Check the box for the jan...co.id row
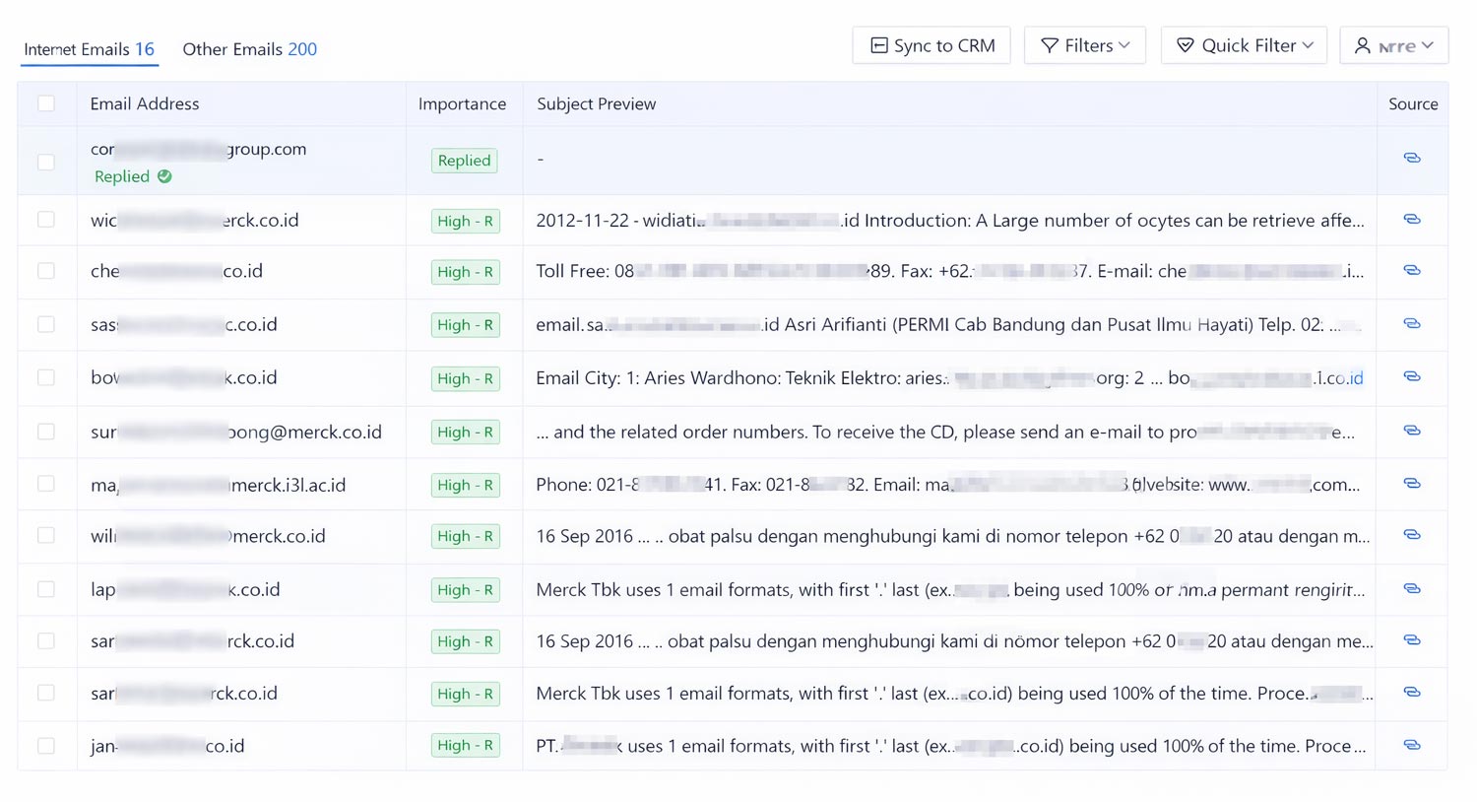The image size is (1477, 802). coord(46,746)
